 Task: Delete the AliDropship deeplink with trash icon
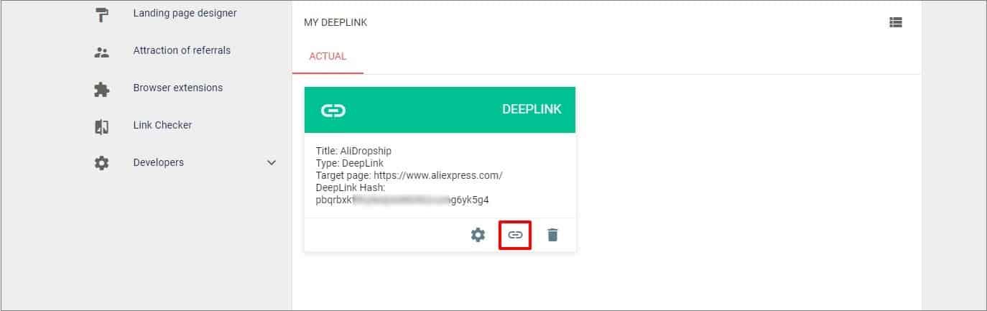552,235
